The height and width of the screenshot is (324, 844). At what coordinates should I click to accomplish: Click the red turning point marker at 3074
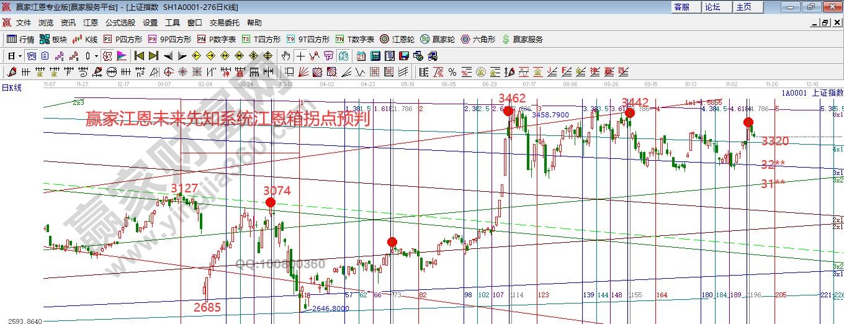coord(270,202)
